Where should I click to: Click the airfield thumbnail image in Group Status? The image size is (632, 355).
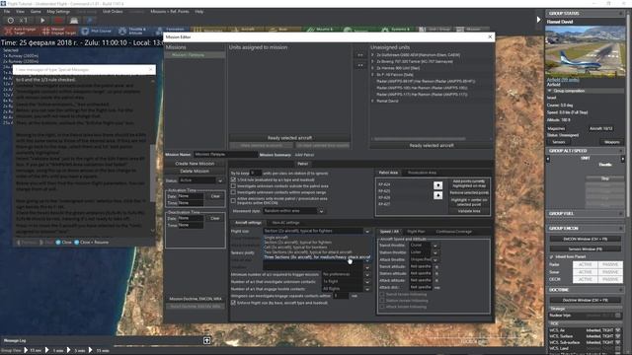point(585,51)
